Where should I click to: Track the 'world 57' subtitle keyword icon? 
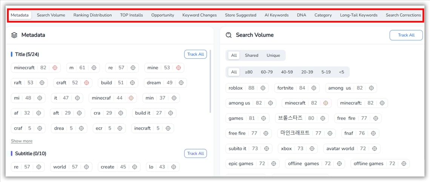(x=86, y=167)
